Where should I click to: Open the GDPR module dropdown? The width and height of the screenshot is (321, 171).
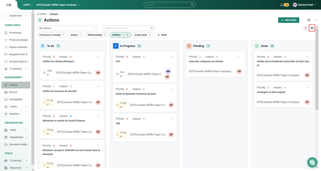28,5
